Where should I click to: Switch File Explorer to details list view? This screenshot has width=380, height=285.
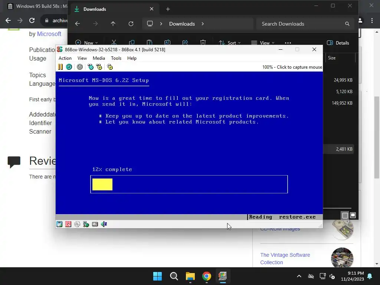[x=345, y=215]
